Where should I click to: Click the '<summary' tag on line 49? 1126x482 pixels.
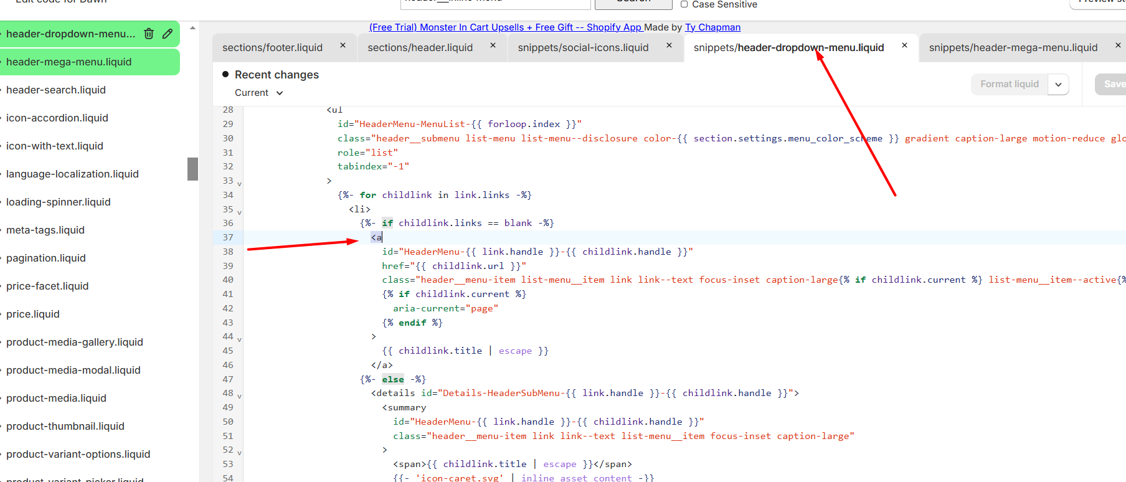pyautogui.click(x=404, y=407)
